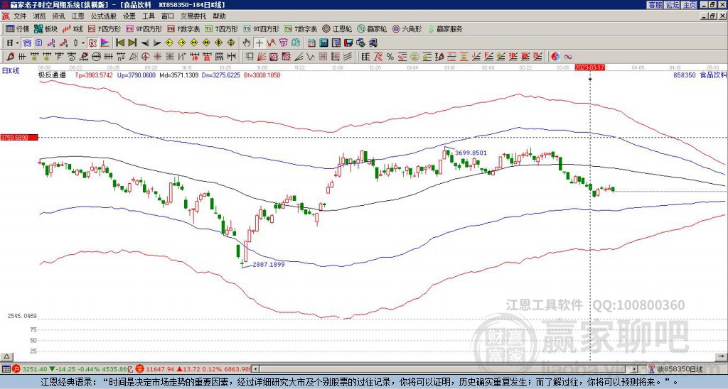The image size is (728, 389).
Task: Select the percent sign tool
Action: (x=390, y=57)
